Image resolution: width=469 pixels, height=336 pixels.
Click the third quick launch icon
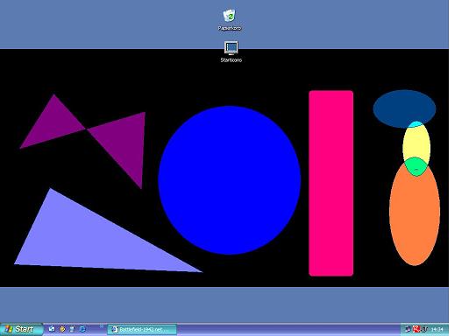72,329
